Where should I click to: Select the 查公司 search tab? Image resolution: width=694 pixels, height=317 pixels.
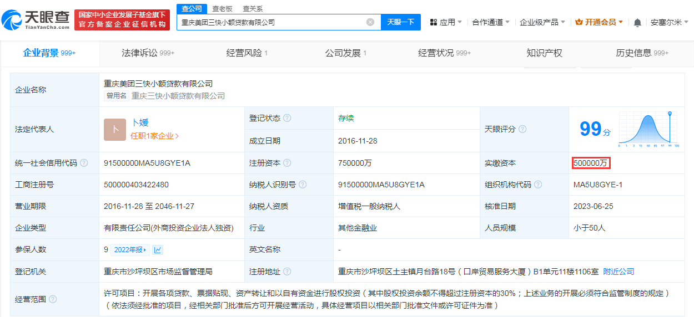[192, 8]
